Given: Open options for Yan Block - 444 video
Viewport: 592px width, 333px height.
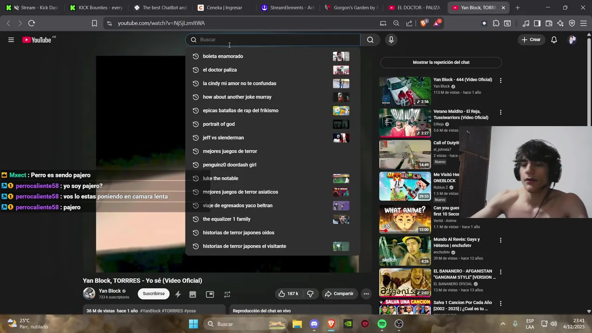Looking at the screenshot, I should (500, 80).
